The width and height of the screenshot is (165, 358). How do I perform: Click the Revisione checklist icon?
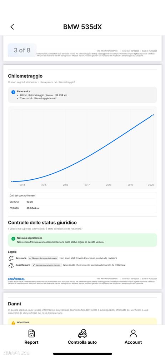click(11, 258)
